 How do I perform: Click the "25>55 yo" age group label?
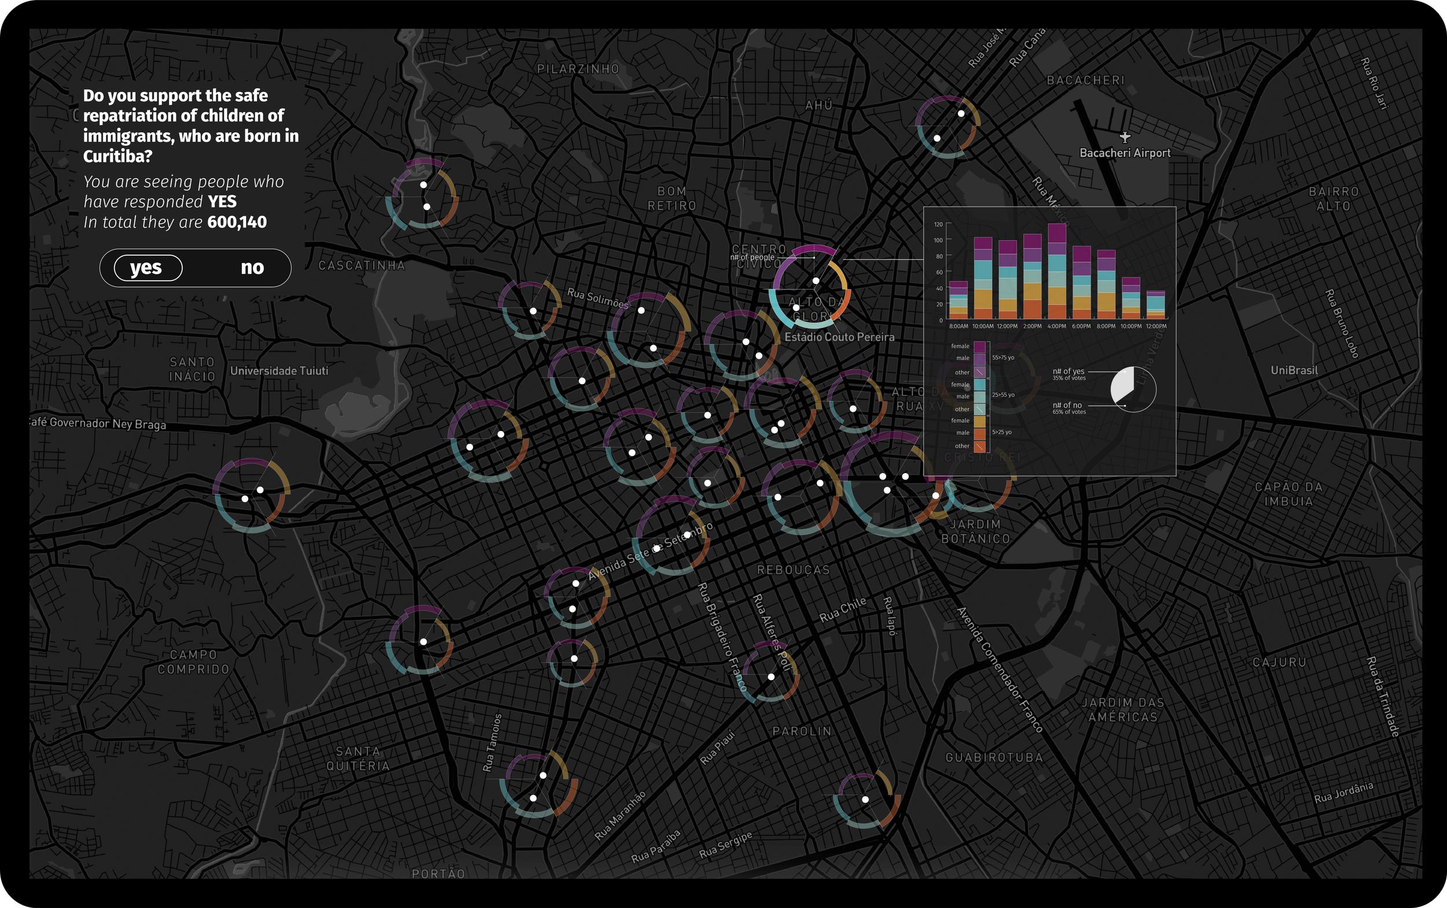click(1003, 394)
